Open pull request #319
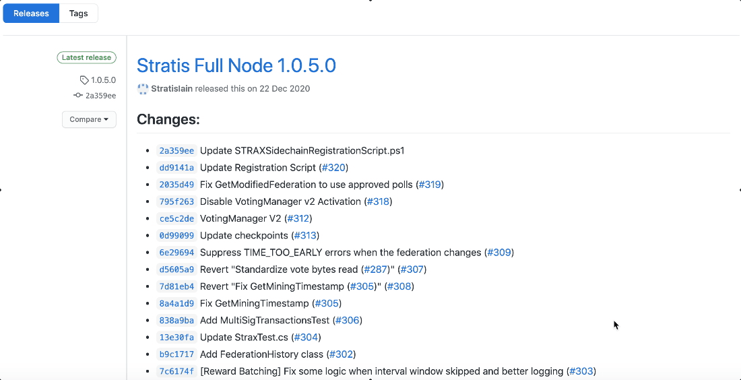This screenshot has width=741, height=380. click(x=430, y=185)
